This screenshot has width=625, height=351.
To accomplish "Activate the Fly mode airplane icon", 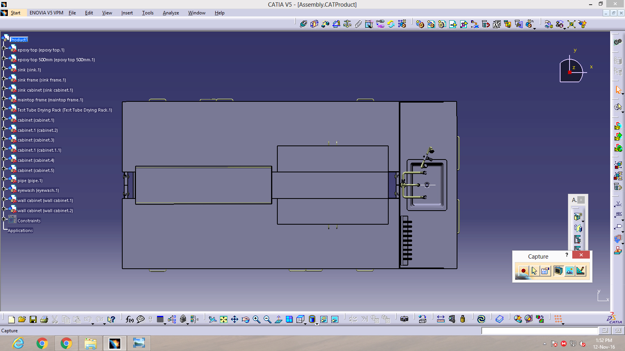I will coord(212,319).
